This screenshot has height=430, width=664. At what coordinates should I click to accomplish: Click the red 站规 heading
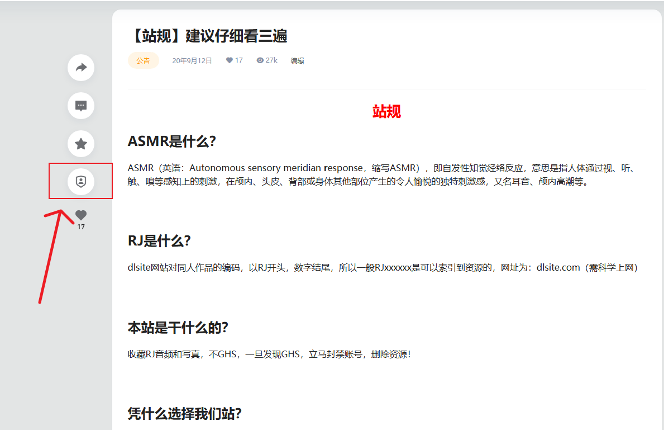point(386,112)
